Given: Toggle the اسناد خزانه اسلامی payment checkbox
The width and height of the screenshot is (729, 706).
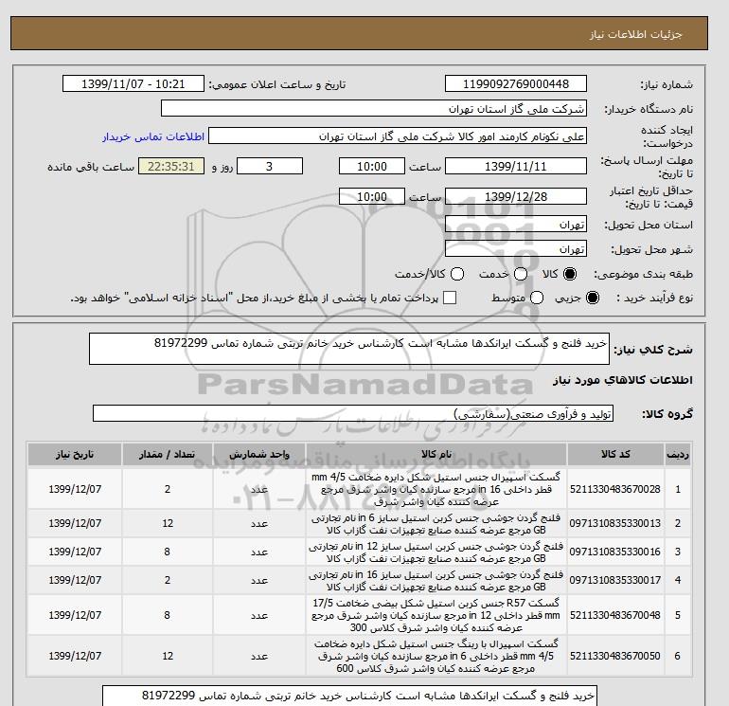Looking at the screenshot, I should click(450, 298).
